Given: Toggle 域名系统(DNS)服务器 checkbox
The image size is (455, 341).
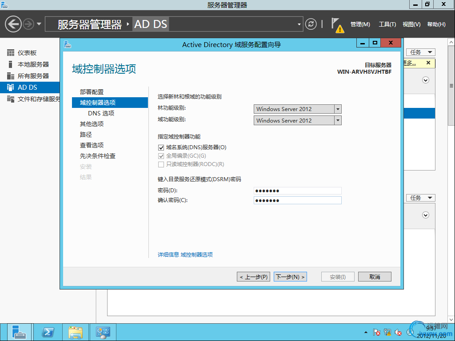Looking at the screenshot, I should tap(161, 147).
